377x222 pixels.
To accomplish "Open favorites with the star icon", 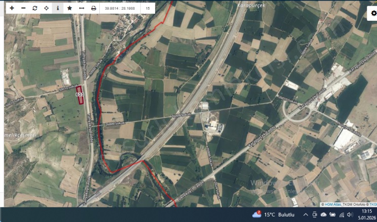I will (69, 8).
